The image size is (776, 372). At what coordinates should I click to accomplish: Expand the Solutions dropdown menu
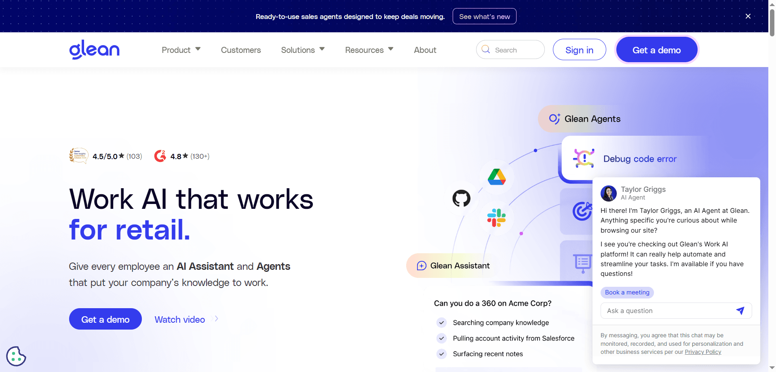click(302, 50)
